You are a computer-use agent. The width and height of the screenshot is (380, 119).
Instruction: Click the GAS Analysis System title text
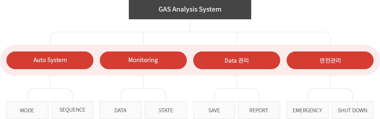pos(190,9)
